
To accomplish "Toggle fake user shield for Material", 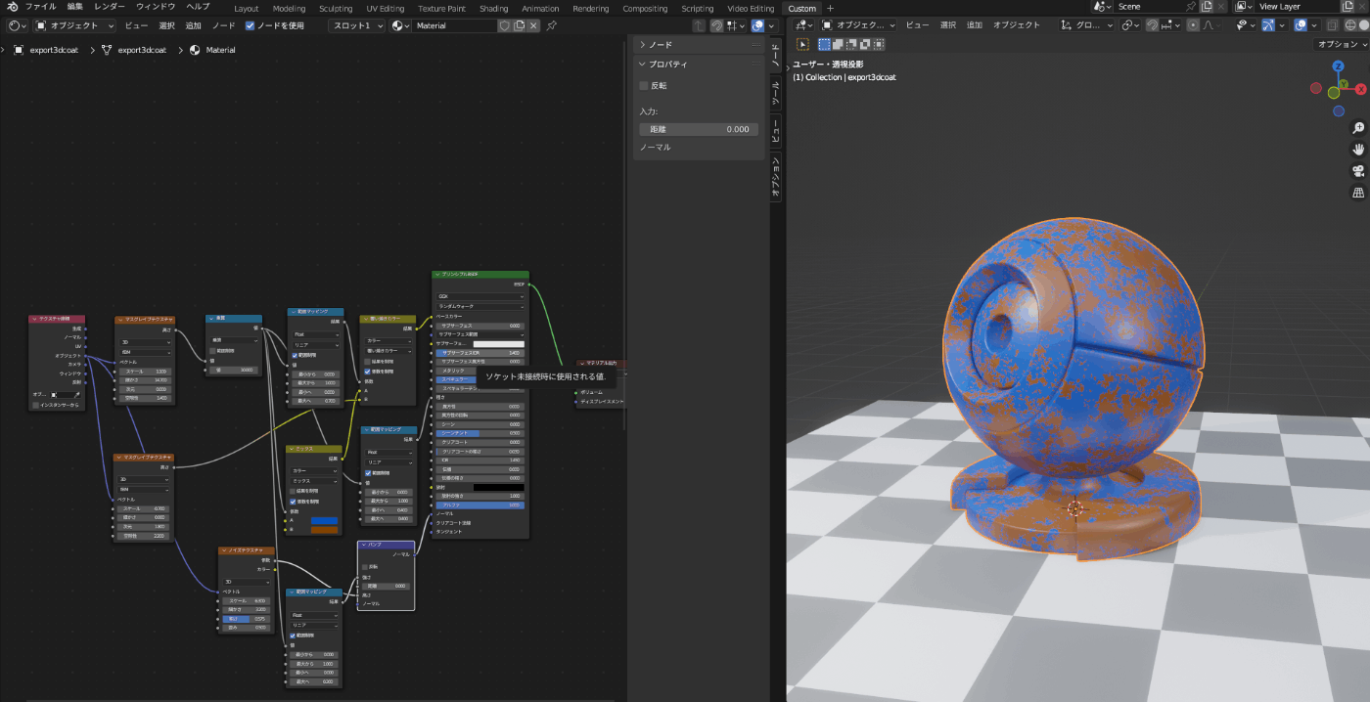I will 505,25.
